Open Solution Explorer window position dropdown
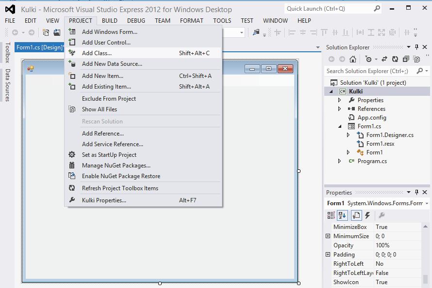The width and height of the screenshot is (432, 288). point(409,47)
